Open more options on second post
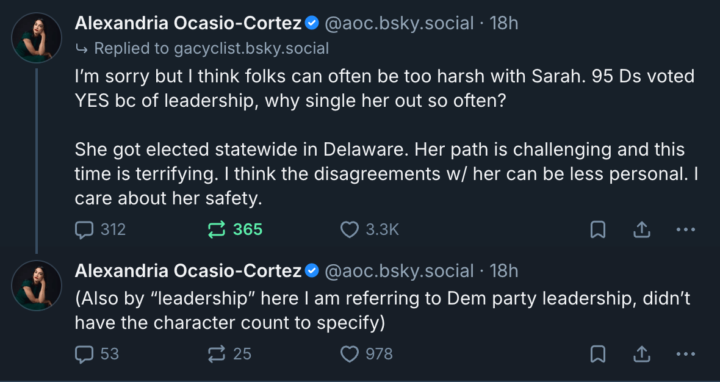 click(x=686, y=354)
